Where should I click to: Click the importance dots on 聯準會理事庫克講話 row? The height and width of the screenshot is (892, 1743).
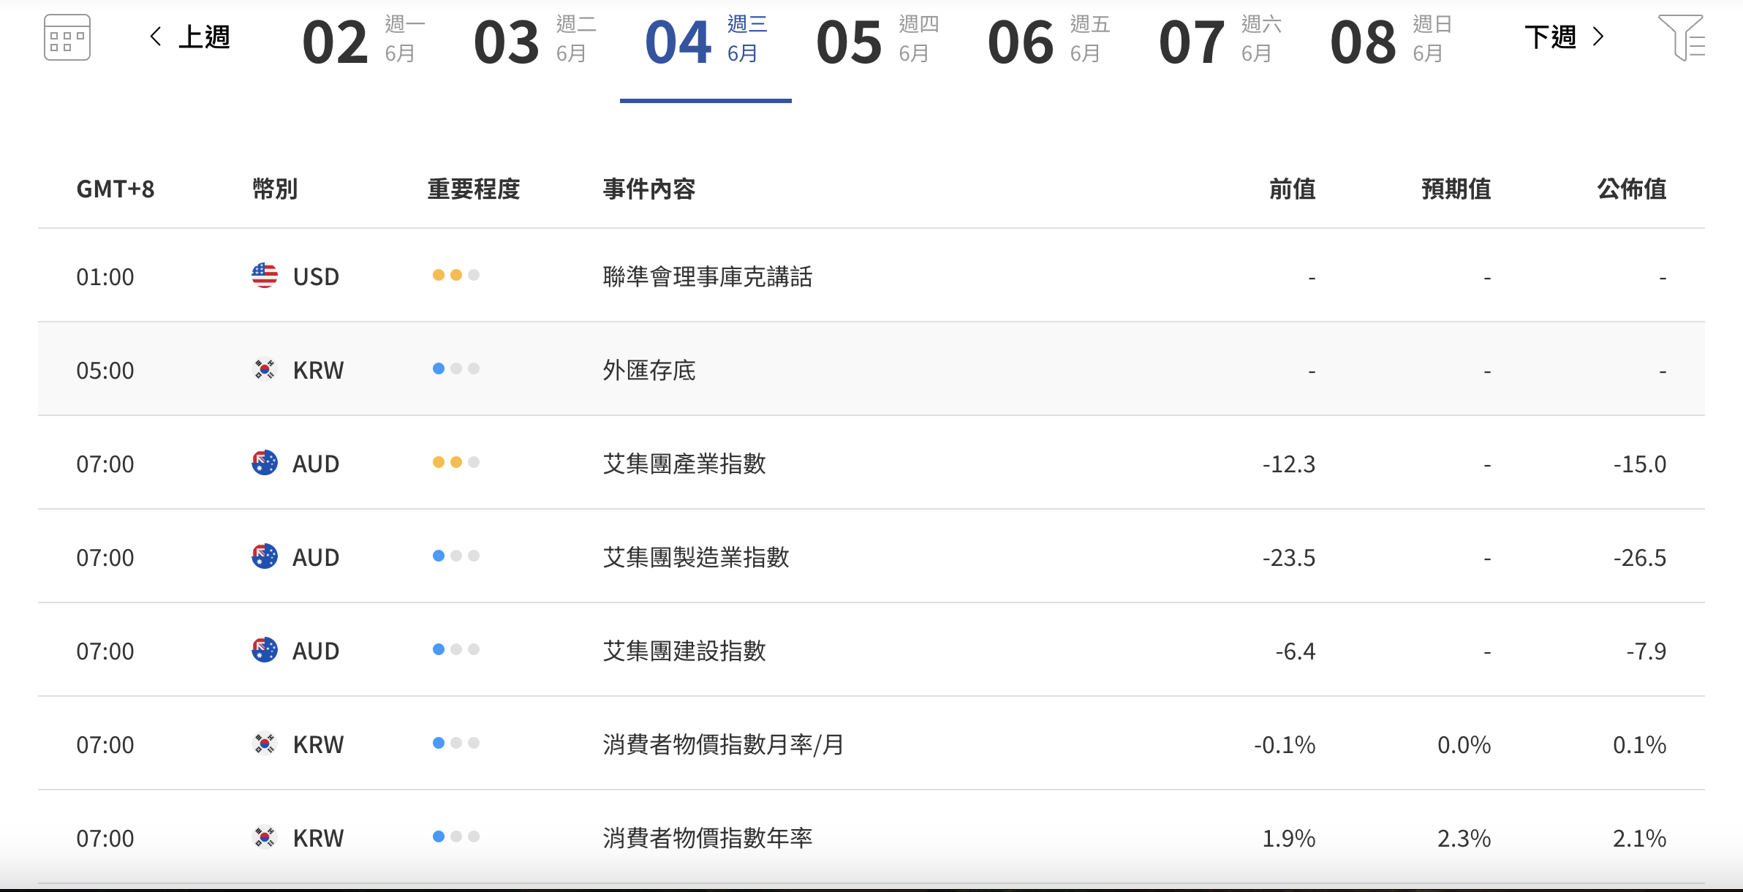[x=455, y=276]
